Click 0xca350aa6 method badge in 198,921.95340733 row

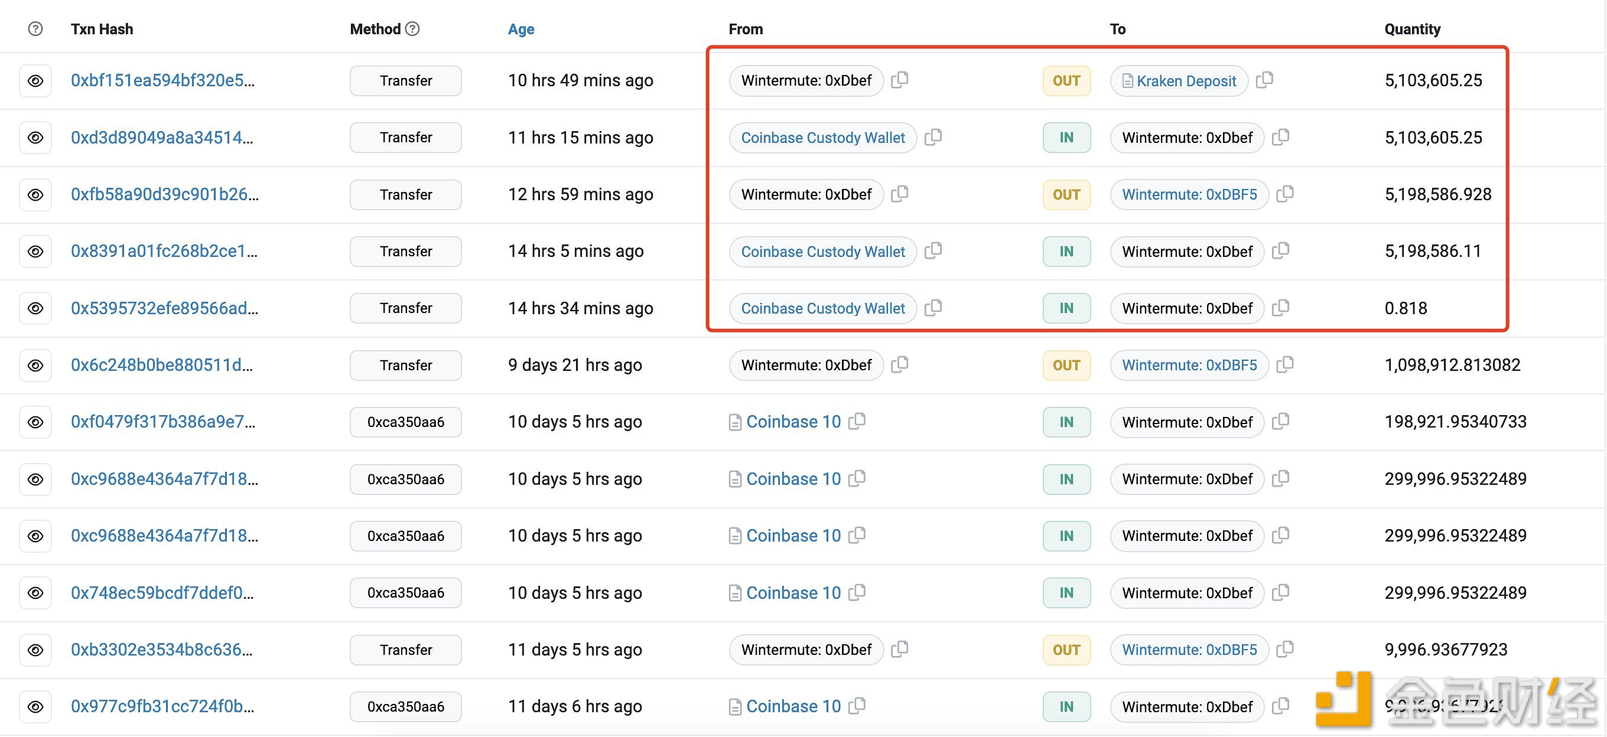tap(405, 422)
